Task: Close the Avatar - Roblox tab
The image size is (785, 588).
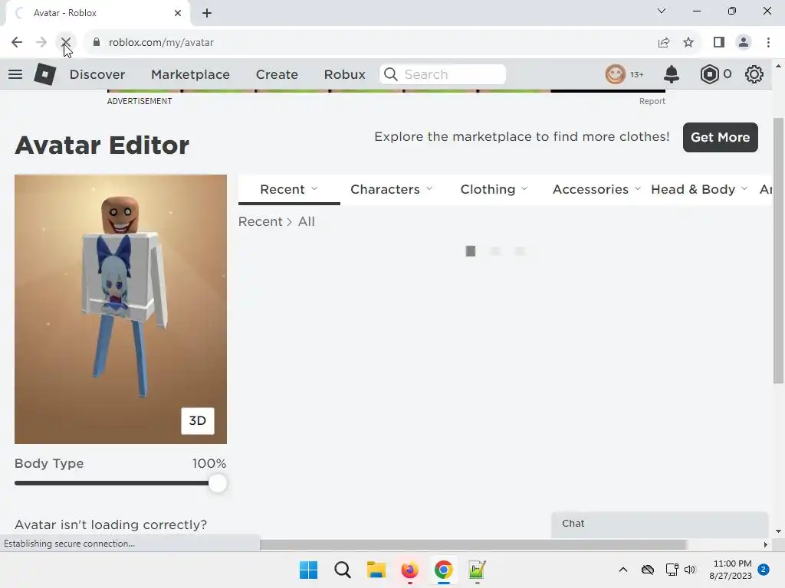Action: pyautogui.click(x=178, y=13)
